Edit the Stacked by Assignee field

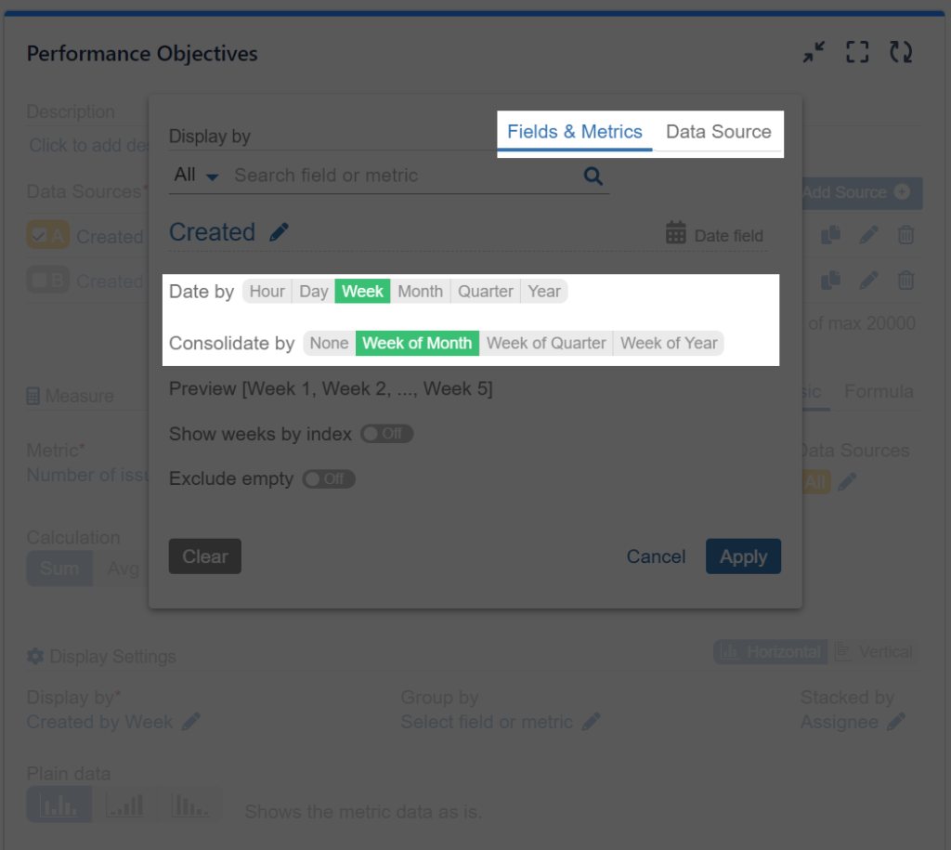point(896,722)
